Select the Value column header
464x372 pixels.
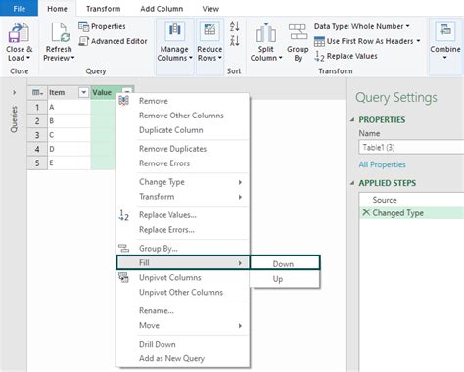102,93
